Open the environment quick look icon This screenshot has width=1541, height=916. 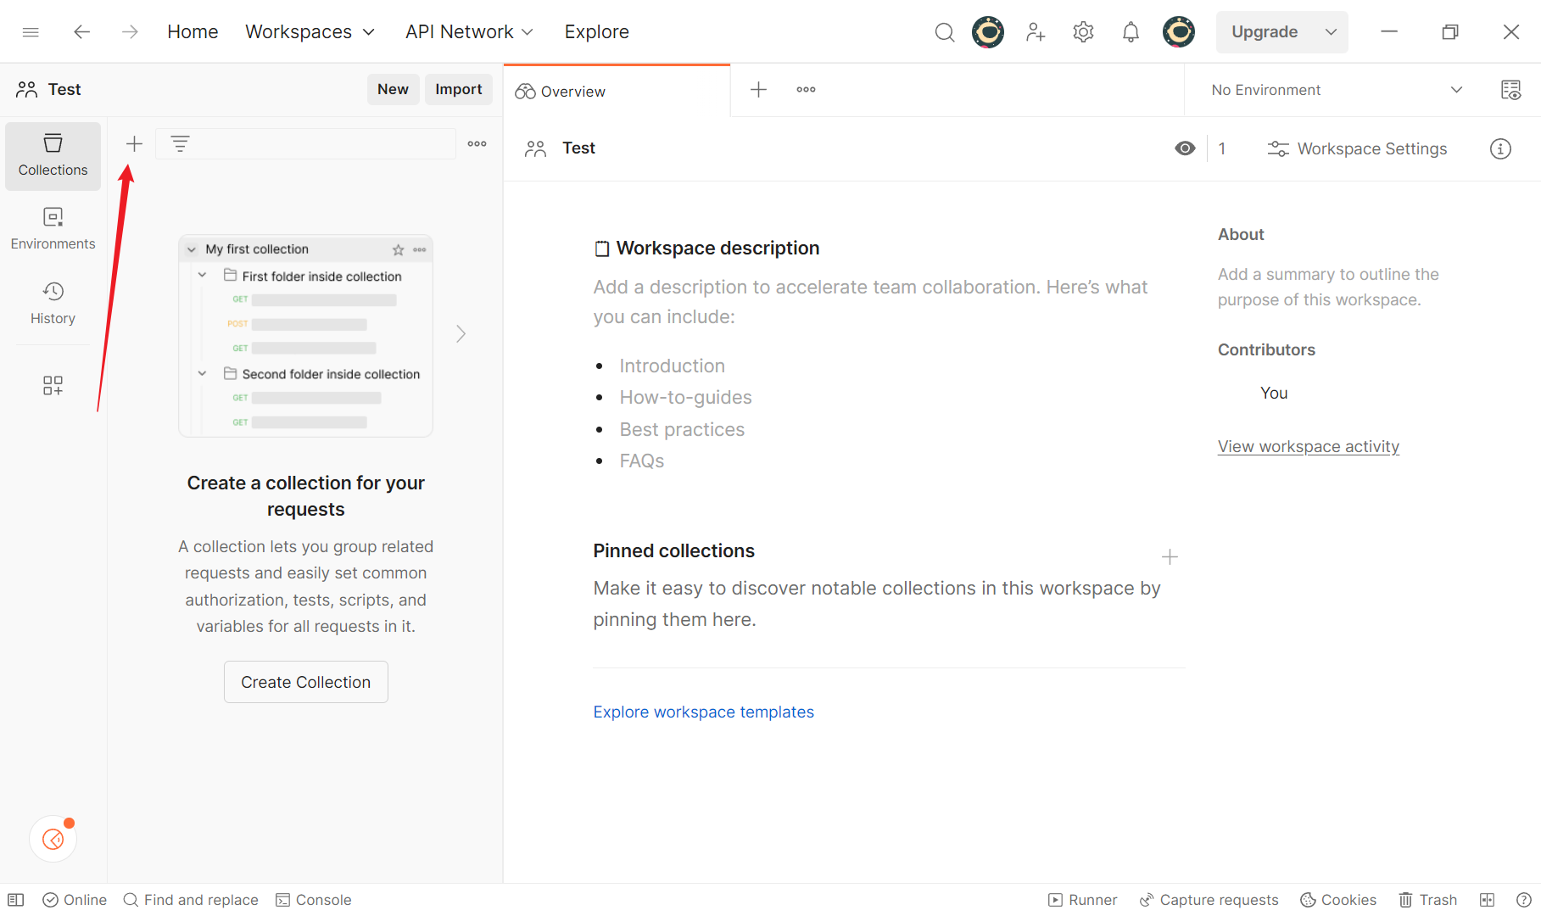(1510, 90)
